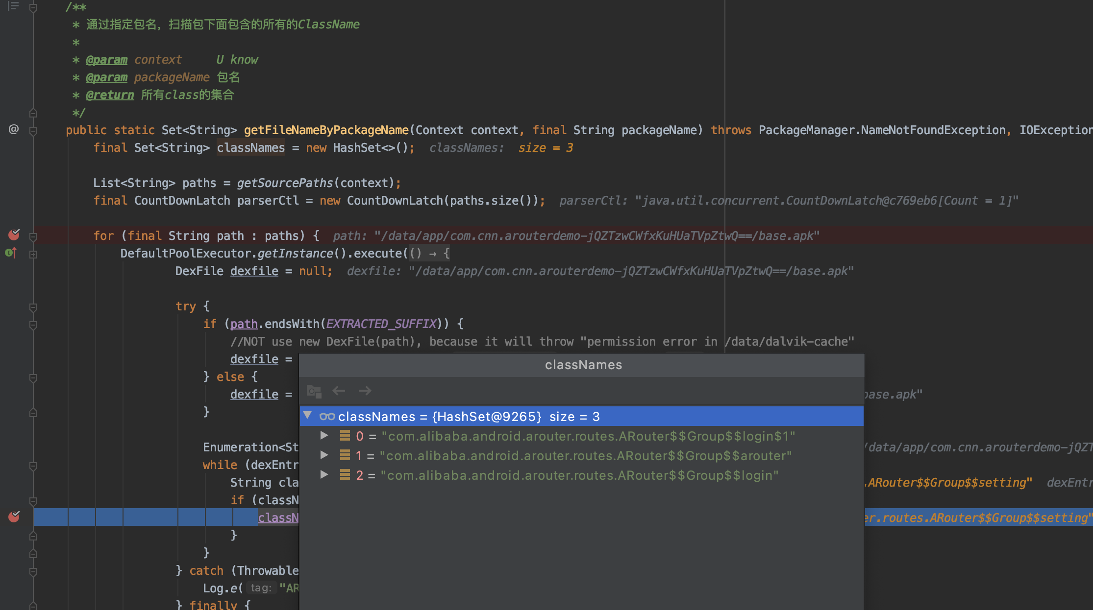Expand element 0 Group$$login$1

pyautogui.click(x=324, y=435)
